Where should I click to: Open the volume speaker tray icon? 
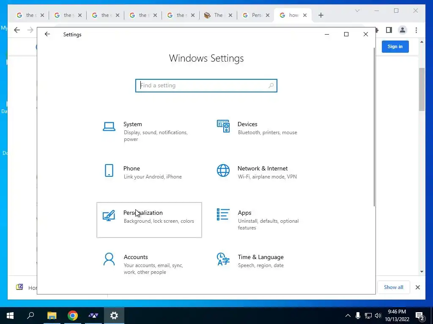378,316
